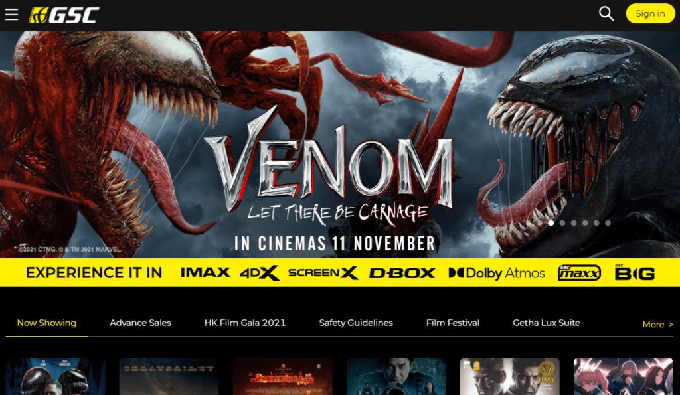
Task: Open the search magnifier icon
Action: [x=606, y=13]
